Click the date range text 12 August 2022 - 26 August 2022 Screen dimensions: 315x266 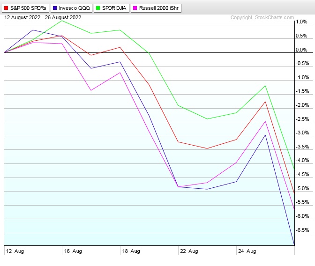[x=43, y=17]
